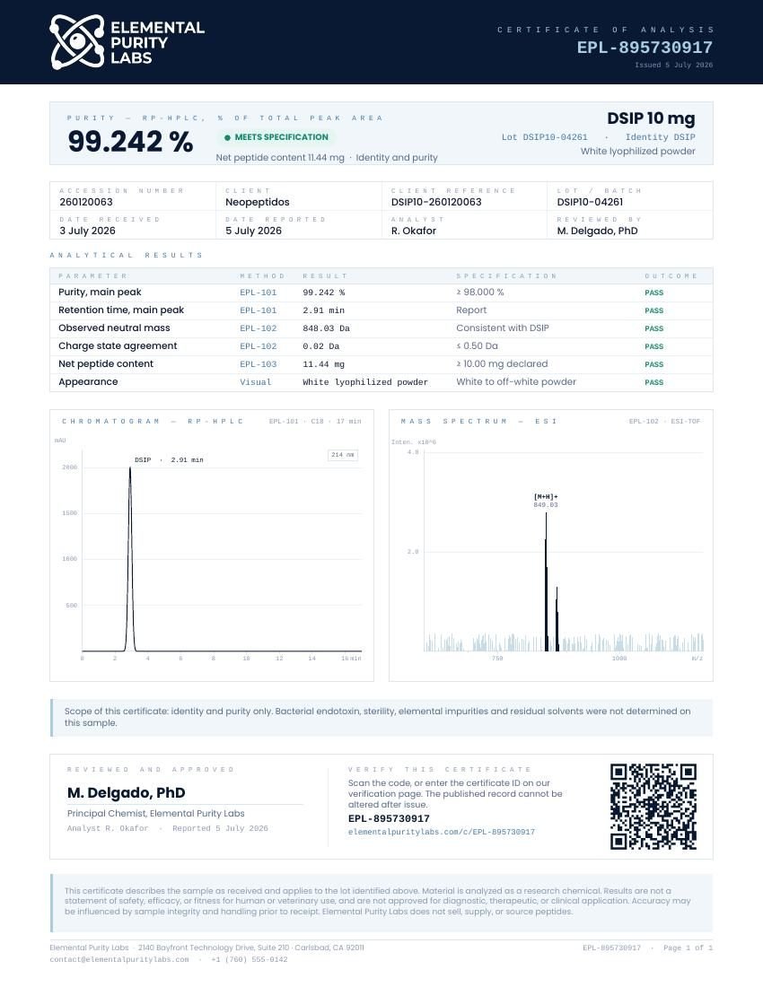Click the EPL-103 method cell
The width and height of the screenshot is (763, 987).
[259, 364]
